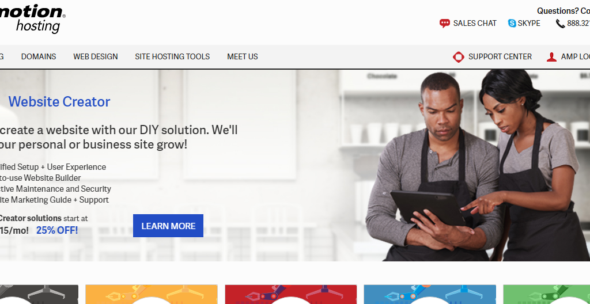The image size is (590, 304).
Task: Click the red Support Center lifesaver icon
Action: point(458,57)
